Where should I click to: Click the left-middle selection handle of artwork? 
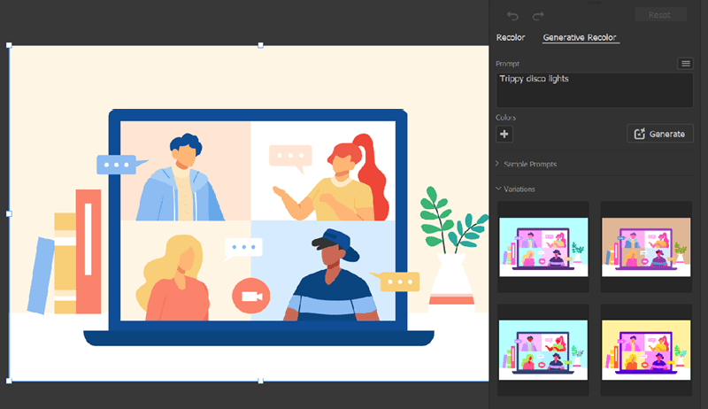(9, 213)
